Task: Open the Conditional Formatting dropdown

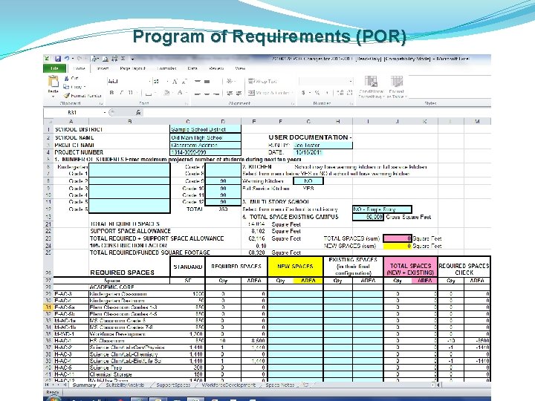Action: pyautogui.click(x=372, y=88)
